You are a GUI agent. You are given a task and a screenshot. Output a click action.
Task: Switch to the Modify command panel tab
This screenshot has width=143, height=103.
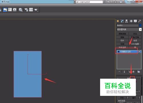pos(122,21)
